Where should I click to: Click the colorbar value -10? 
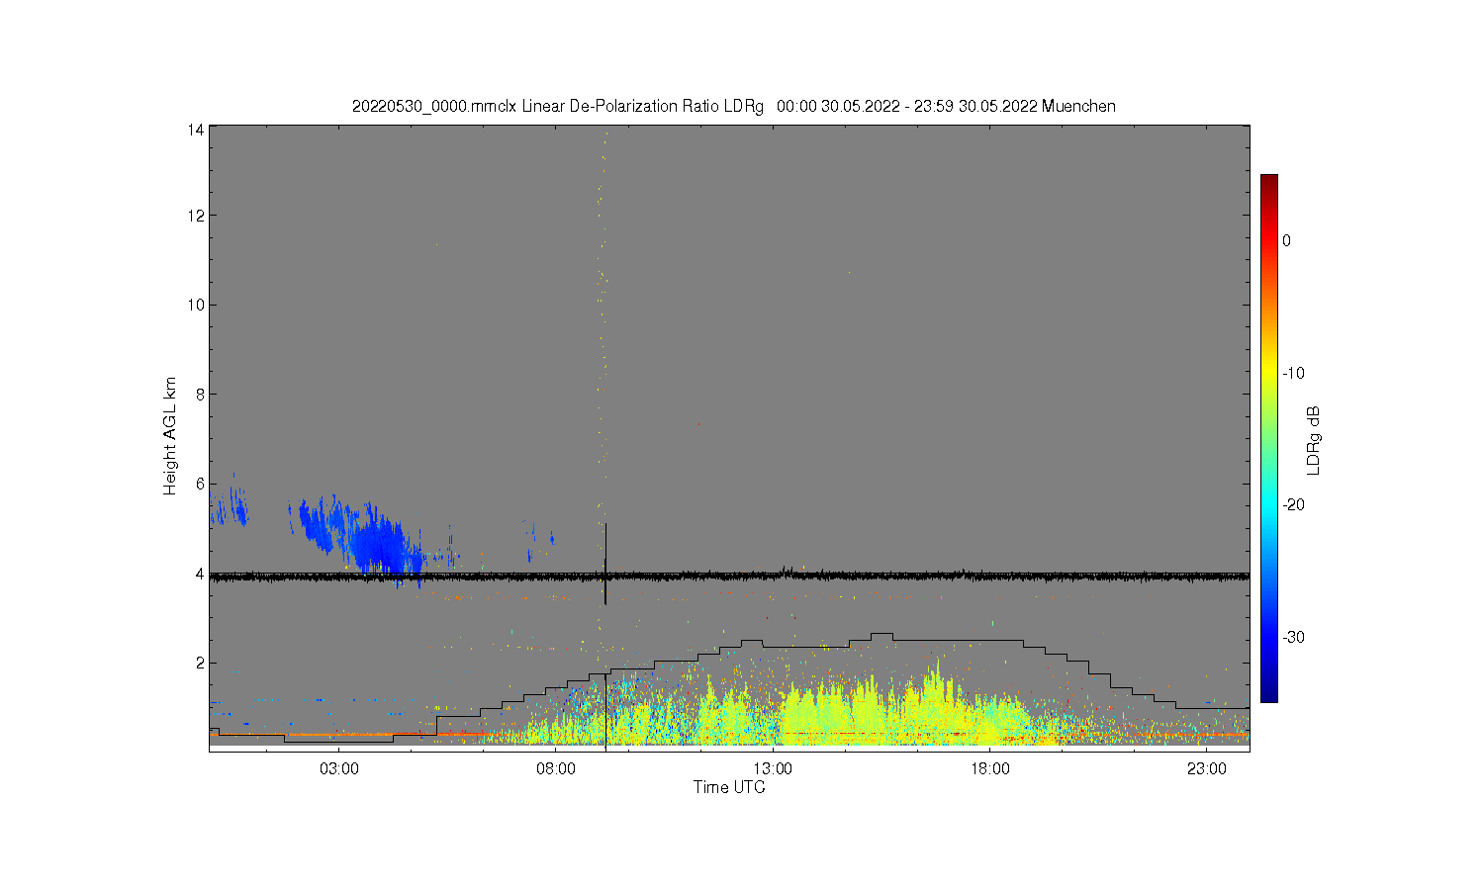pos(1293,373)
